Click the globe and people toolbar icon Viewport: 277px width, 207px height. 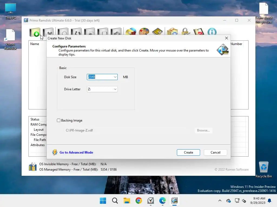coord(131,32)
